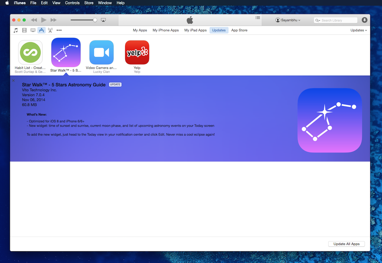Click the Update All Apps button

[347, 244]
